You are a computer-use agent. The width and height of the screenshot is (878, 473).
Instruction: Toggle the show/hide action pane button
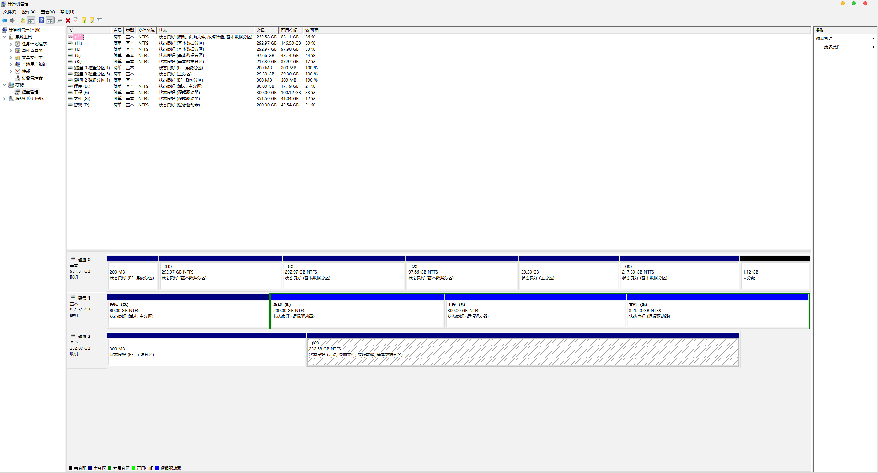click(x=50, y=21)
